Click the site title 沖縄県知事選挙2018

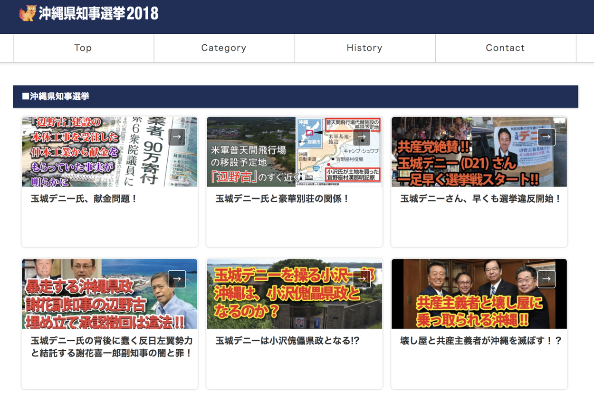98,13
